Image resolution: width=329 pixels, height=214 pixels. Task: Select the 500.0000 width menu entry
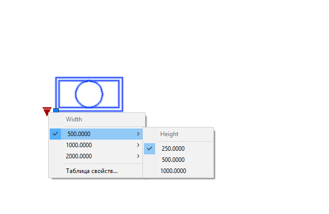[x=96, y=134]
